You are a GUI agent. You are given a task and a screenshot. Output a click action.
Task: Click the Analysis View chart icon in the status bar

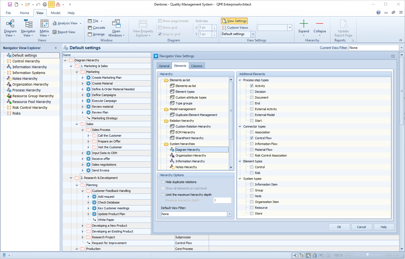tap(315, 255)
